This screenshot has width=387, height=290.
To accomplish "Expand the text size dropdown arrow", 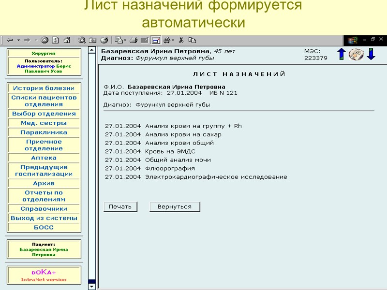I will point(173,40).
